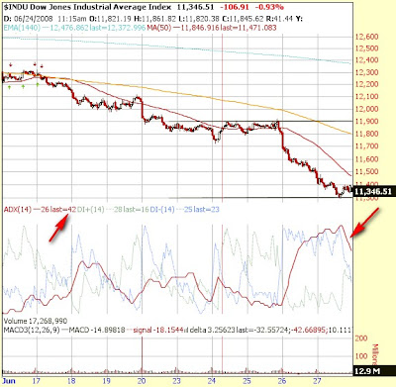The image size is (396, 387).
Task: Click the 18 date label on time axis
Action: coord(71,381)
